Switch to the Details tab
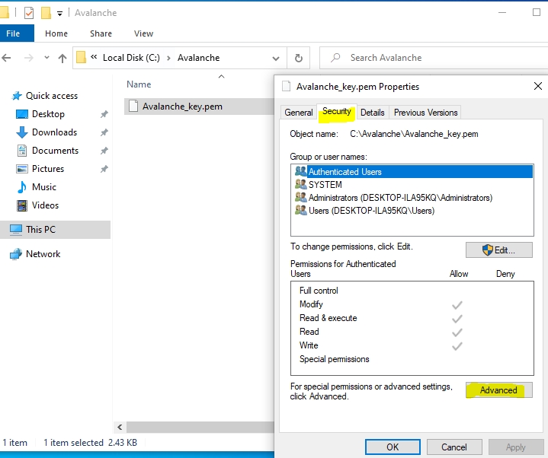The width and height of the screenshot is (548, 458). click(372, 113)
